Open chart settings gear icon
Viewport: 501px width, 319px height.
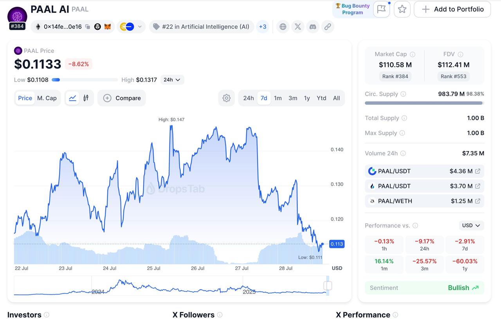(226, 98)
